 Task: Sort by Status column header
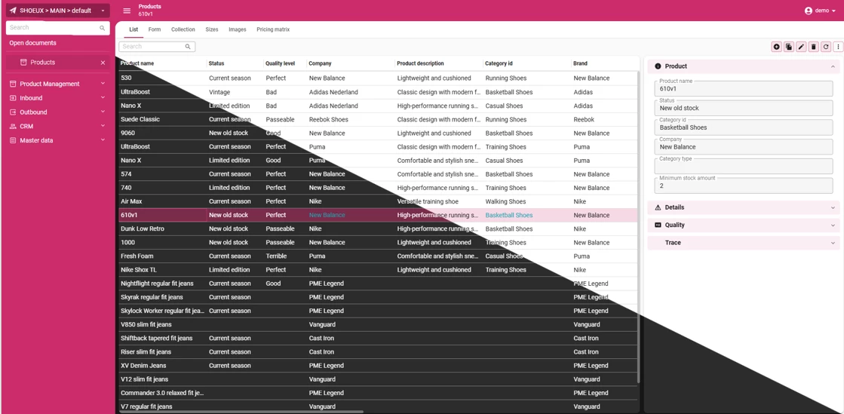pos(216,63)
